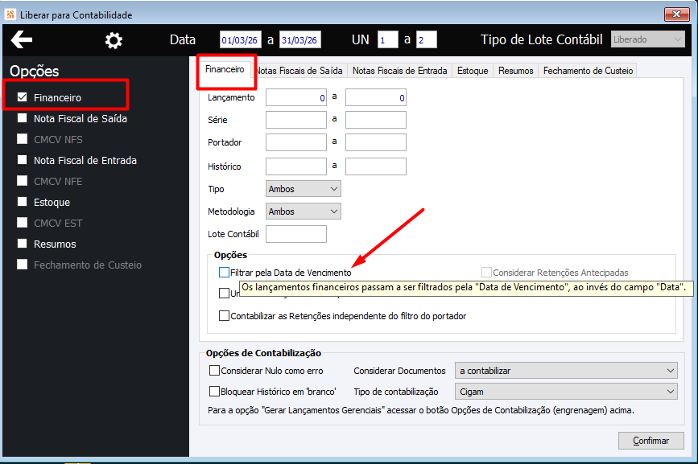Open the Resumos tab
This screenshot has height=464, width=698.
pos(515,71)
